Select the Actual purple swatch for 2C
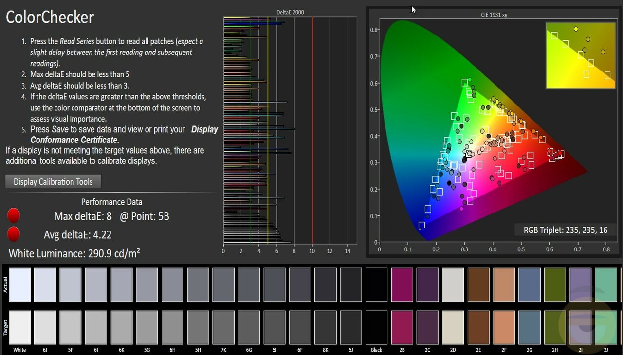Image resolution: width=623 pixels, height=355 pixels. click(427, 285)
